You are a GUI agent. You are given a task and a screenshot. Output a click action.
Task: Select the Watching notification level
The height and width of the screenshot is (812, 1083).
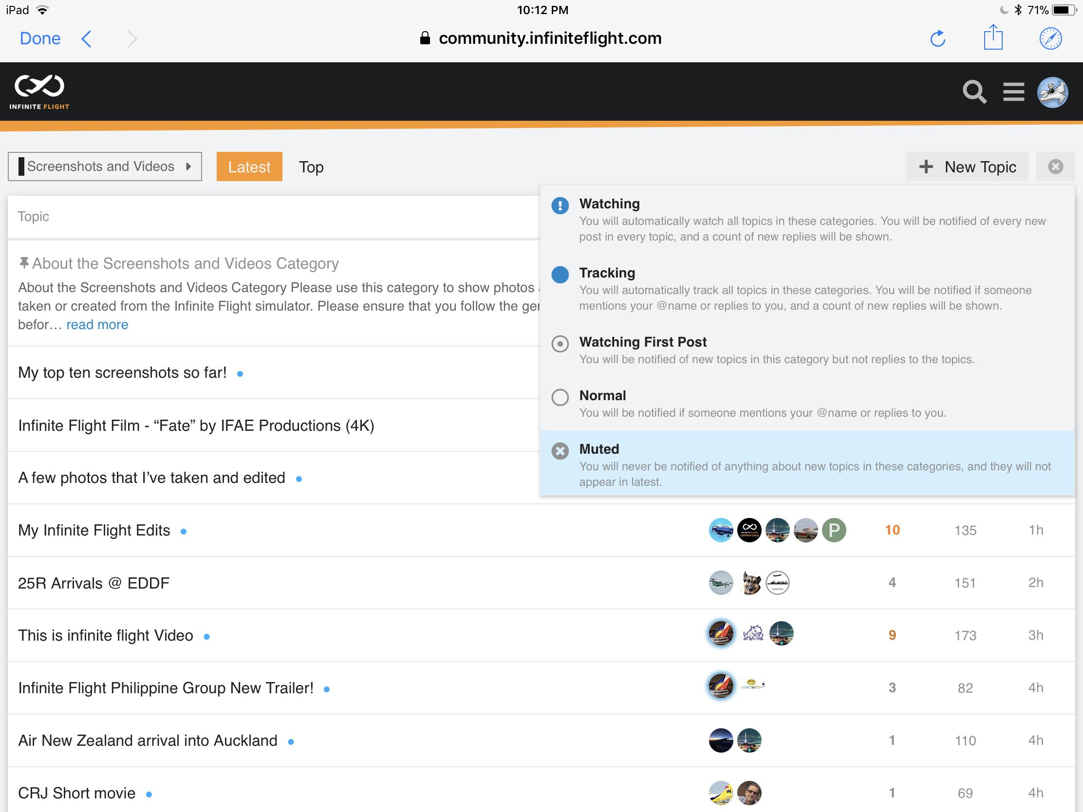click(609, 203)
